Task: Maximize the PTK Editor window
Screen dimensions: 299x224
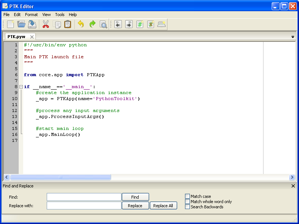Action: tap(284, 6)
